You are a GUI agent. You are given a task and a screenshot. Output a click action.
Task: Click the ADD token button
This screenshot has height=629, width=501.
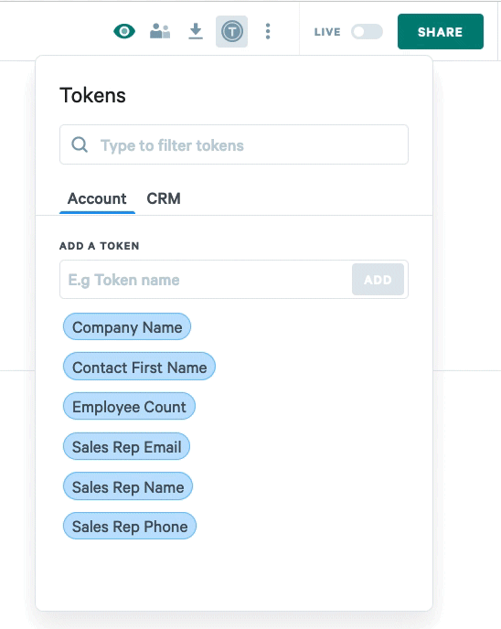pos(378,279)
